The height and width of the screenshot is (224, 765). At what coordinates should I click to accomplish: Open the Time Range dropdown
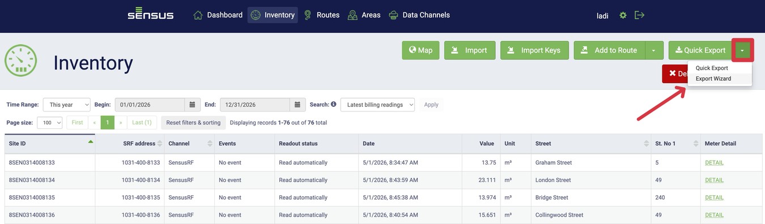pos(67,105)
